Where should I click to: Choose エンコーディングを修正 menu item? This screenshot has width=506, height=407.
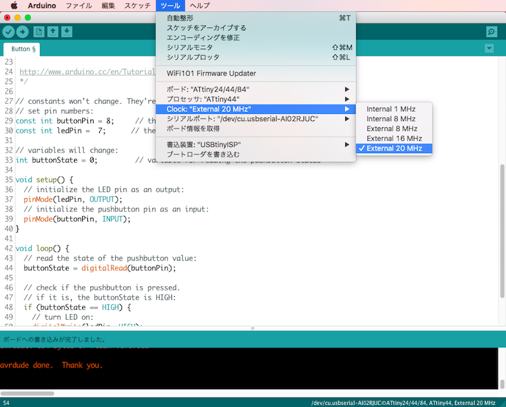pos(256,37)
